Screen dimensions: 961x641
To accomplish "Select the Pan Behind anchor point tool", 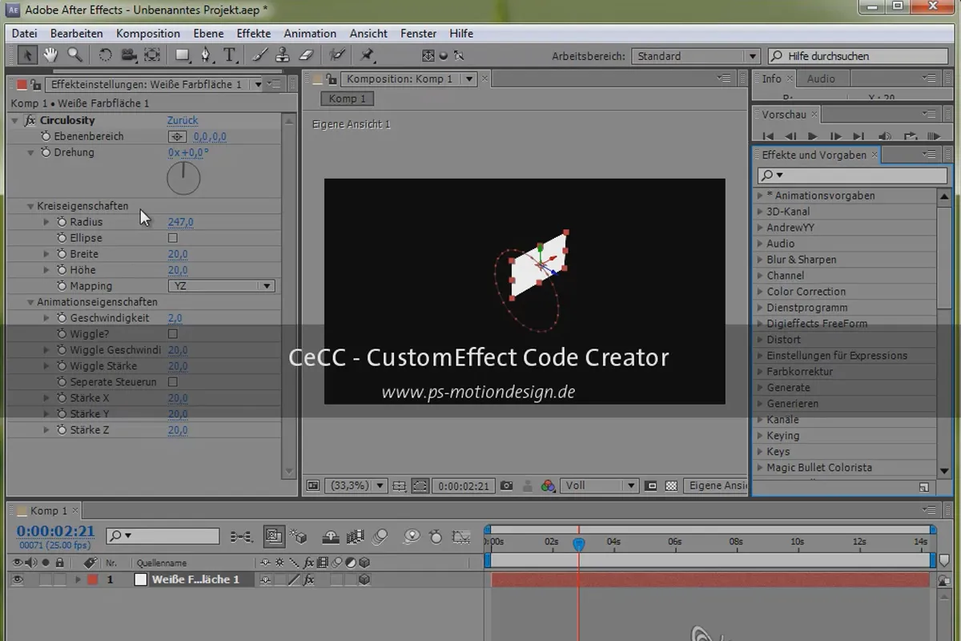I will click(x=151, y=54).
